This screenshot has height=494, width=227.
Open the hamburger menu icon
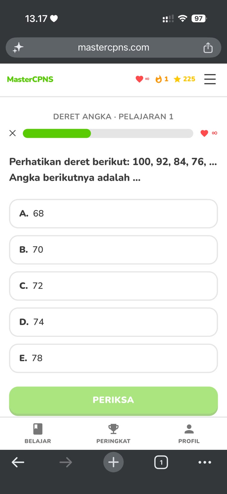(210, 79)
